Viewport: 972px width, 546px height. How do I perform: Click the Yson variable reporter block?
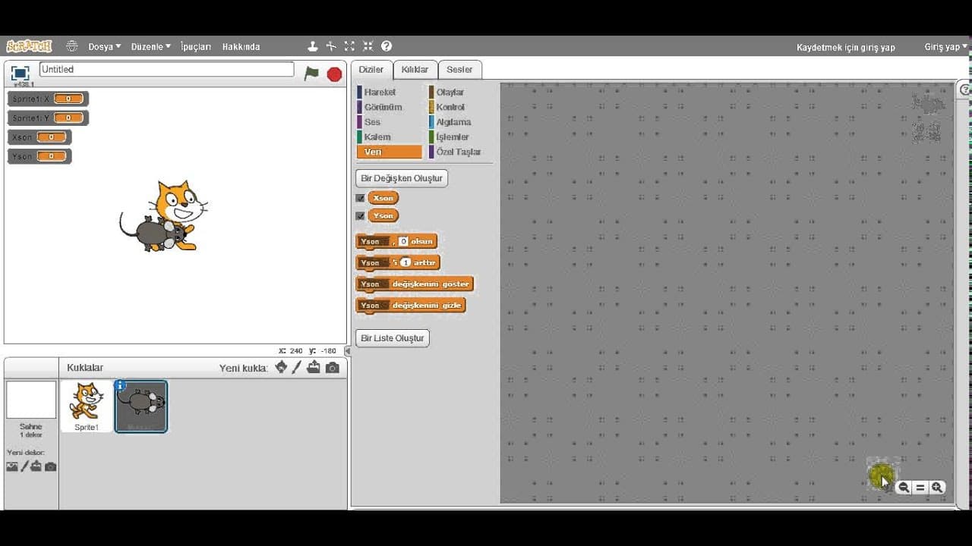(383, 216)
